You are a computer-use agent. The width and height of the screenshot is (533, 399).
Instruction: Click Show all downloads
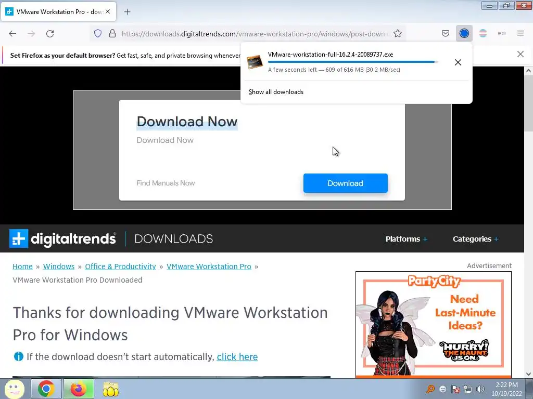[x=276, y=92]
